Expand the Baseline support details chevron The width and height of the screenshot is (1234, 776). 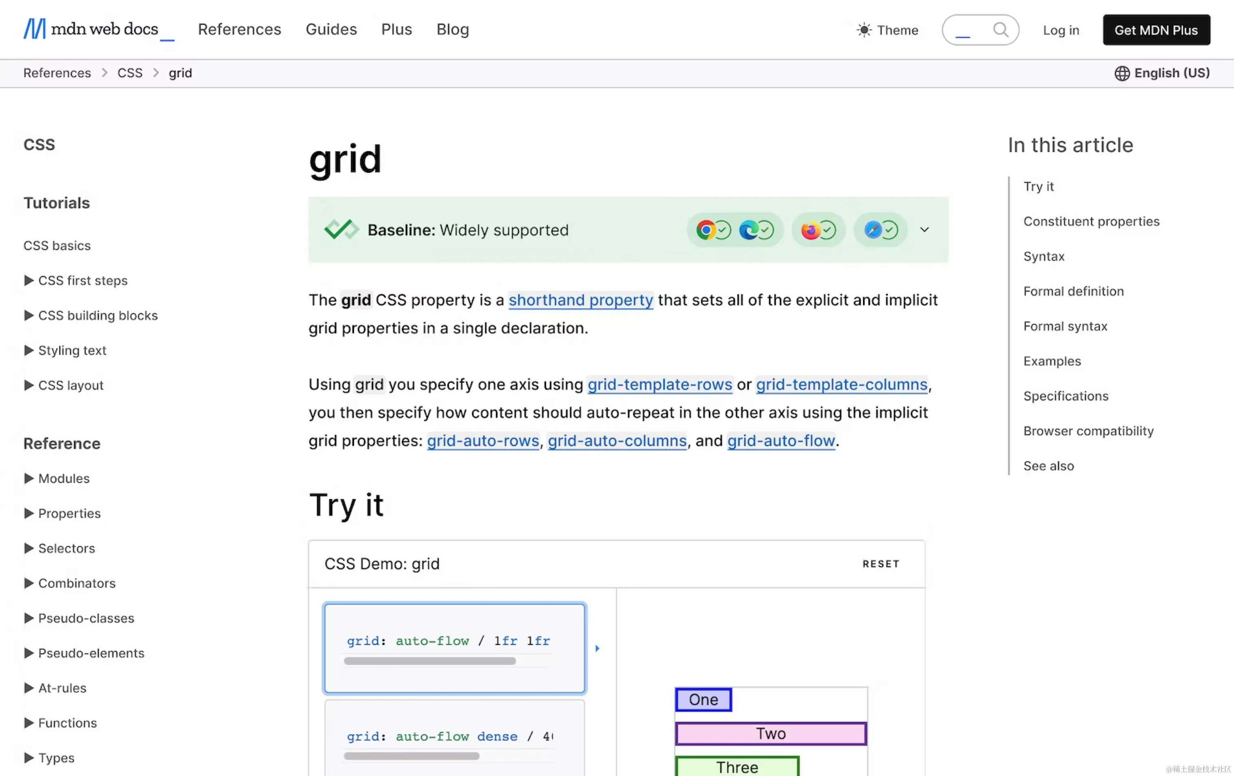tap(924, 230)
